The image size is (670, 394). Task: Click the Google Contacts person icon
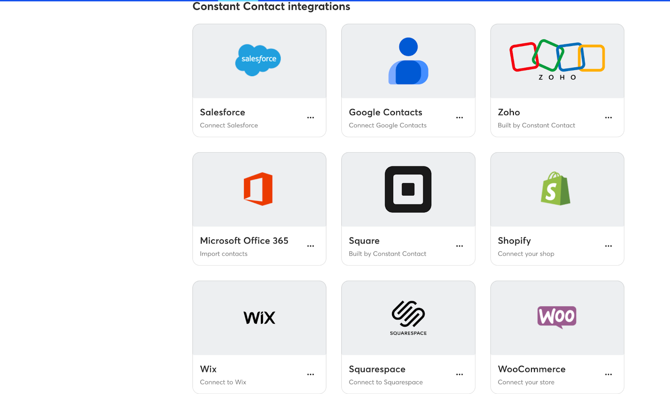(408, 61)
